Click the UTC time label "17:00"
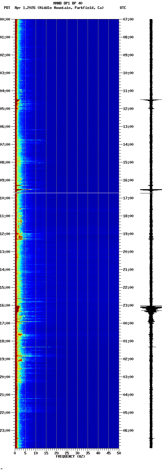 (x=128, y=198)
